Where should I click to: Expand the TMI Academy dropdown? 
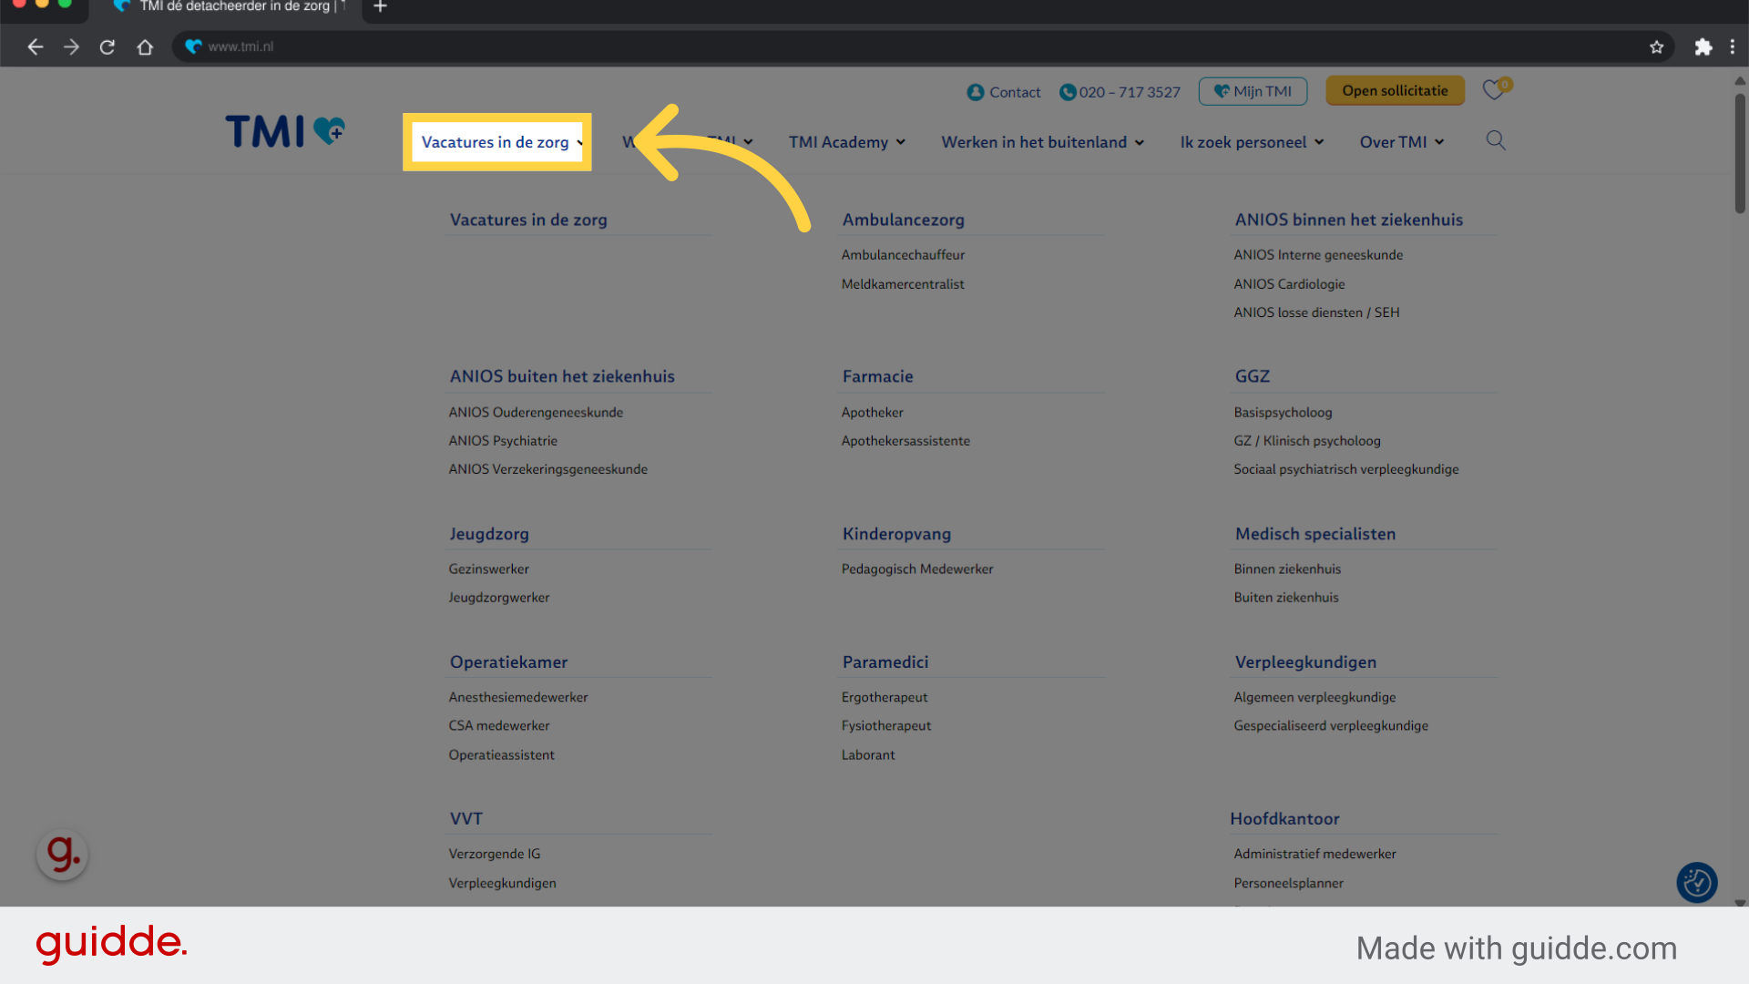(x=847, y=142)
